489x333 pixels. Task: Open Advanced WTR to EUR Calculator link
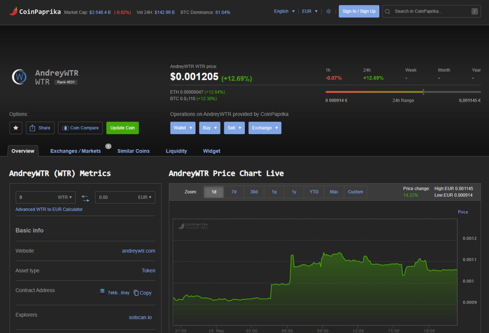point(49,210)
